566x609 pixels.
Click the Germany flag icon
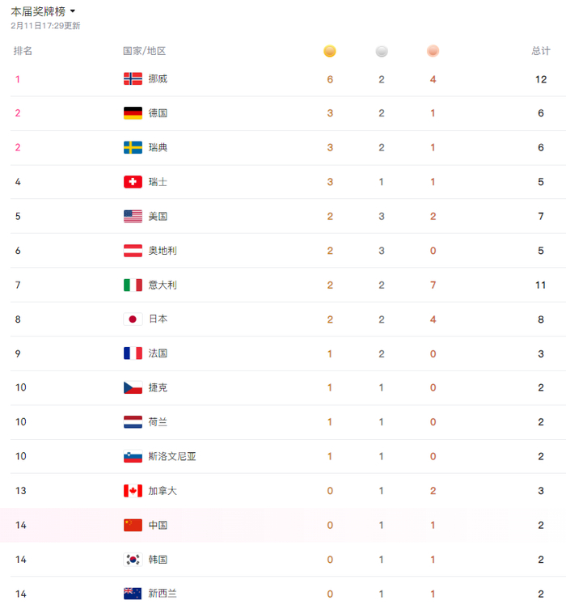coord(133,113)
